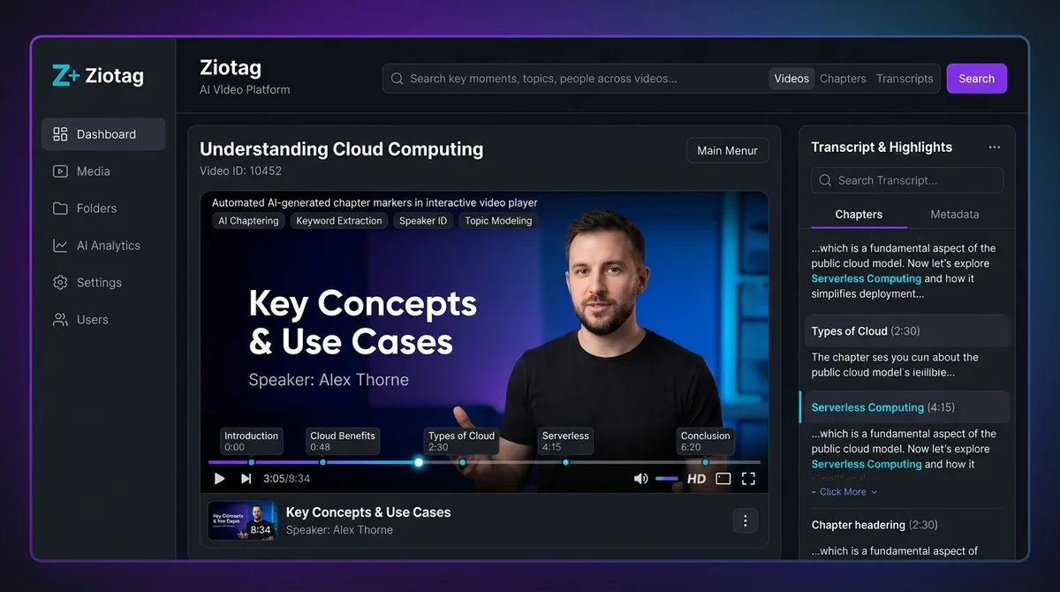Image resolution: width=1060 pixels, height=592 pixels.
Task: Select the Videos search filter
Action: click(x=791, y=79)
